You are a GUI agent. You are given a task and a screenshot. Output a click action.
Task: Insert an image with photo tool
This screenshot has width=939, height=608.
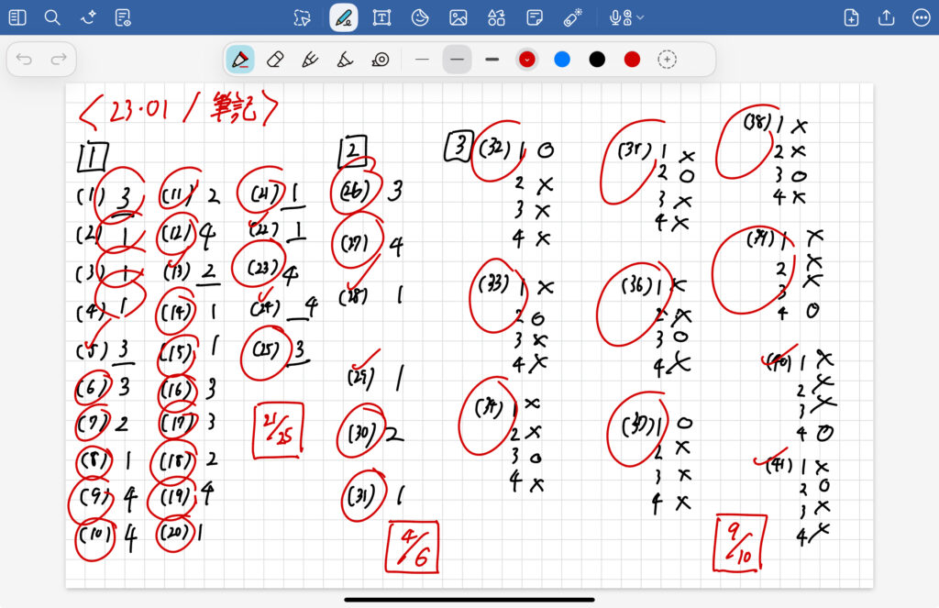pyautogui.click(x=458, y=17)
